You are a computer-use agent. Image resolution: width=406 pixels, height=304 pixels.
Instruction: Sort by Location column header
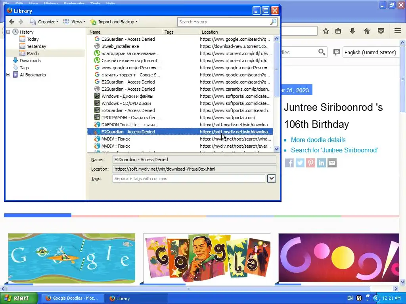239,32
